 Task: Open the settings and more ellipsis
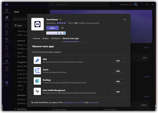tap(116, 4)
